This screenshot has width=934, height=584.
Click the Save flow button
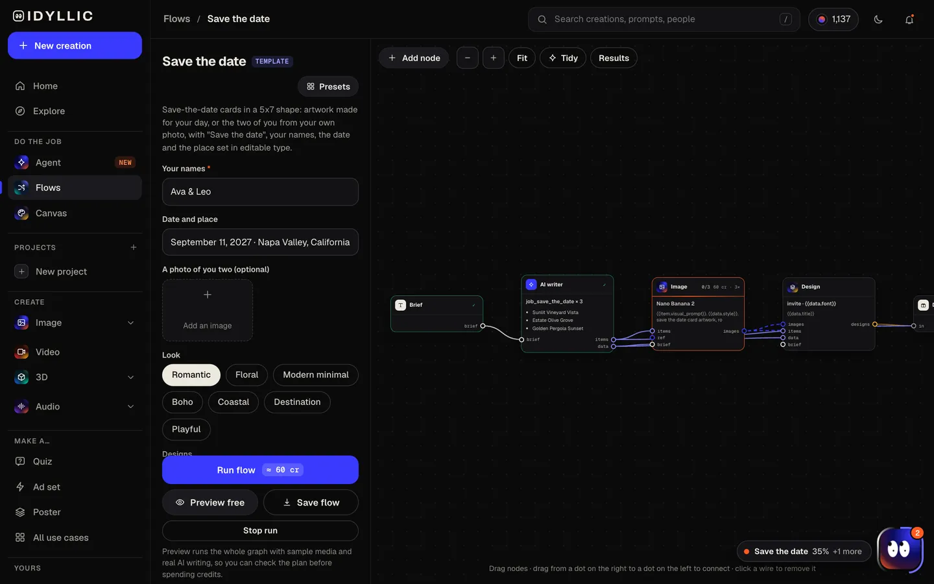pos(311,502)
